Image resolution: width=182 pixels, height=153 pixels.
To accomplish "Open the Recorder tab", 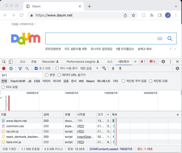I will pyautogui.click(x=50, y=62).
